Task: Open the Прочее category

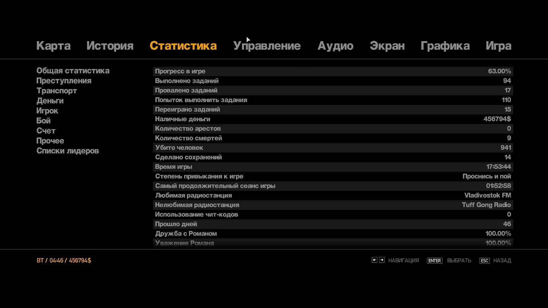Action: (x=50, y=141)
